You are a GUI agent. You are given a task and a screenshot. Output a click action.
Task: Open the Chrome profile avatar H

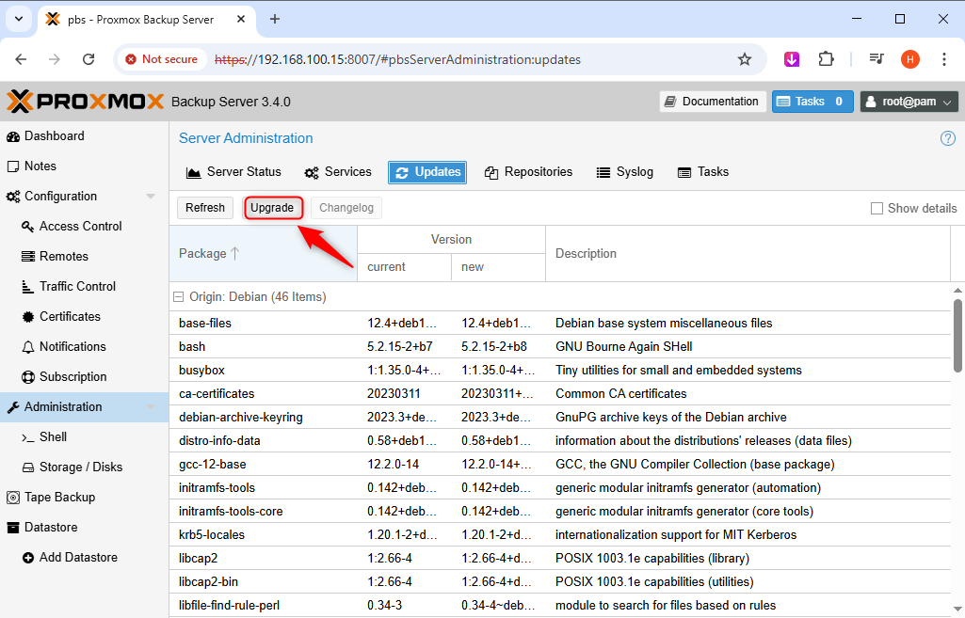click(910, 59)
